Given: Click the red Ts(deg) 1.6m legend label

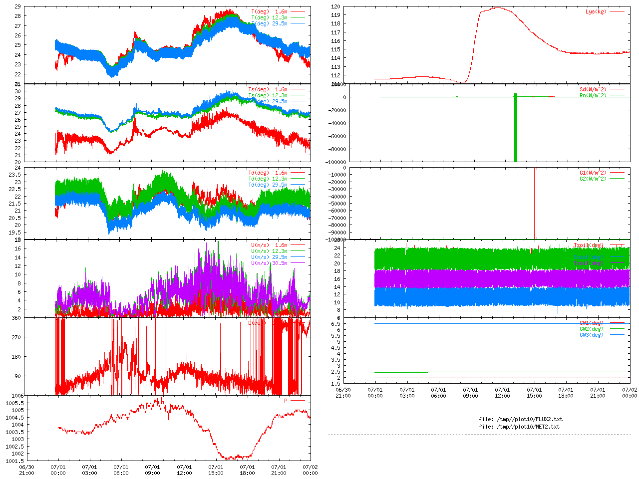Looking at the screenshot, I should [268, 90].
